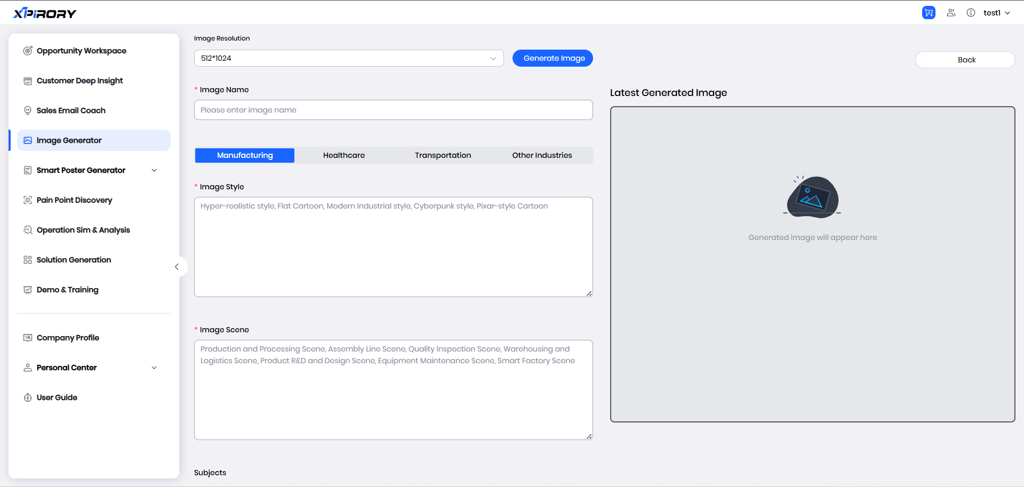Click the Pain Point Discovery icon
1024x487 pixels.
pos(28,200)
